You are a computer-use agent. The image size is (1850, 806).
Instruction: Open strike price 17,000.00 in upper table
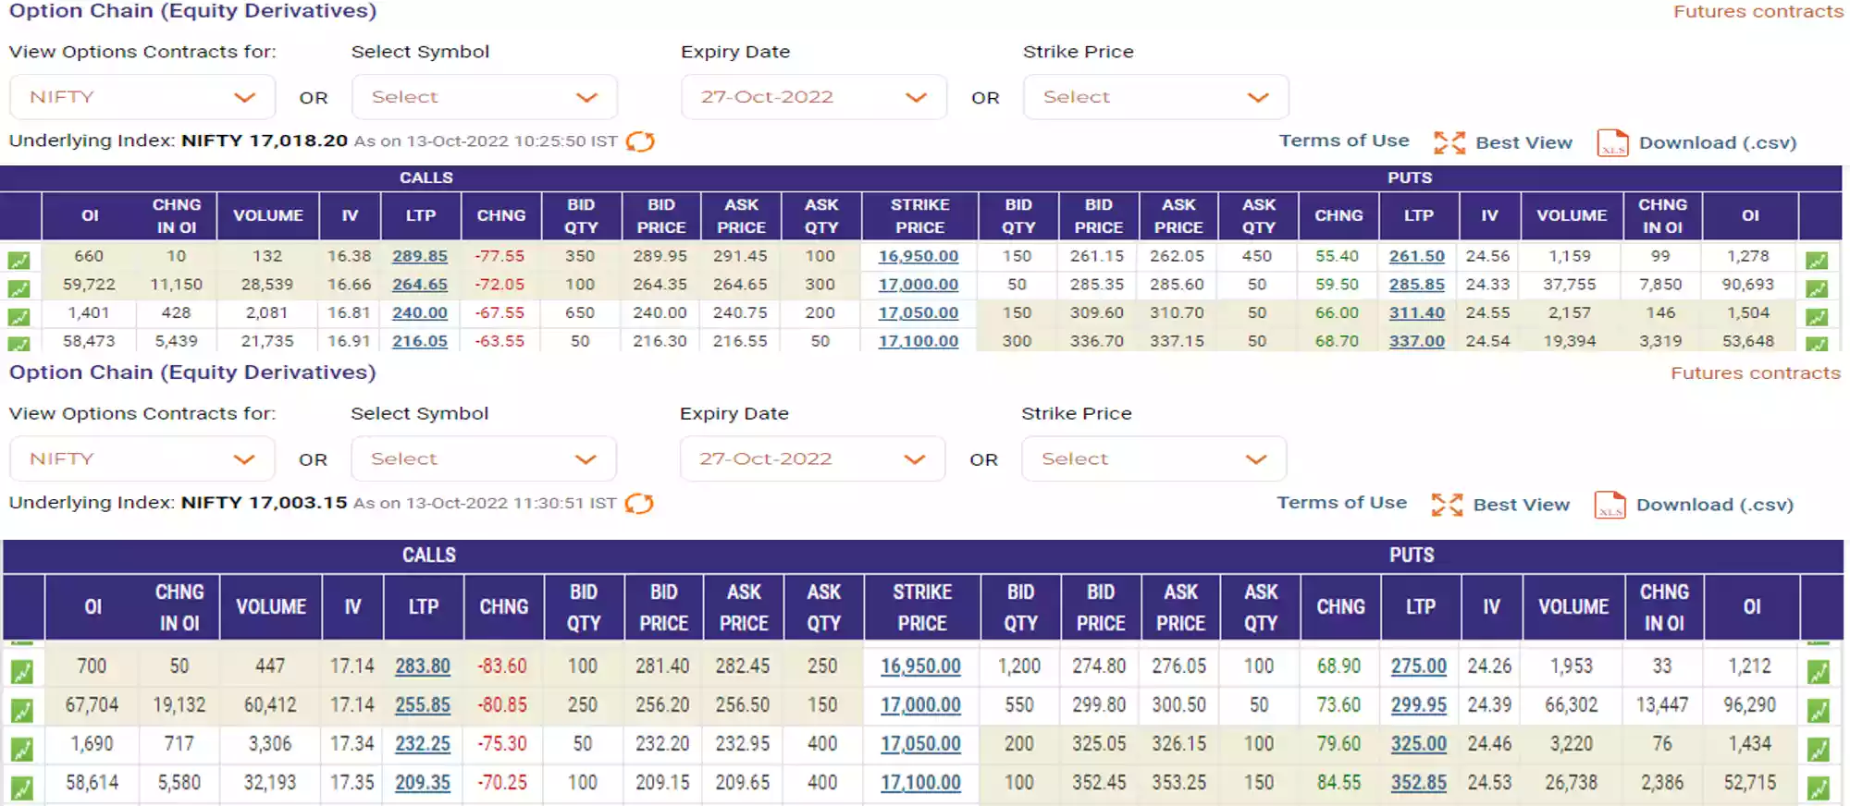[919, 285]
